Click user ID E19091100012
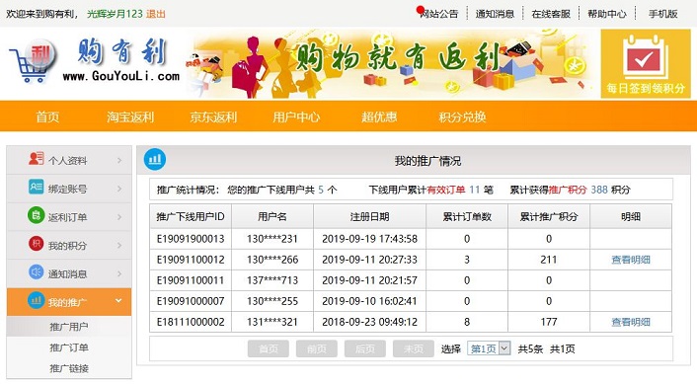The image size is (697, 385). (x=191, y=260)
